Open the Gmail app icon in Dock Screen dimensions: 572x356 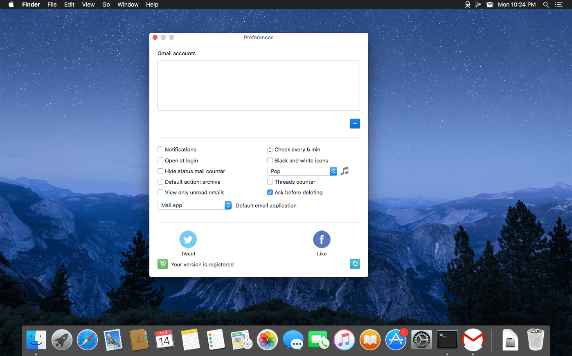click(x=473, y=340)
